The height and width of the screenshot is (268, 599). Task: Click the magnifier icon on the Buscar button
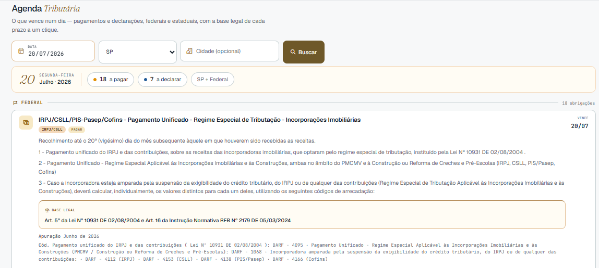tap(293, 52)
